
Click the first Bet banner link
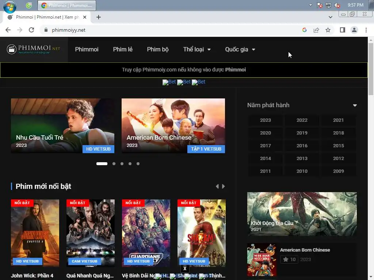pyautogui.click(x=169, y=82)
